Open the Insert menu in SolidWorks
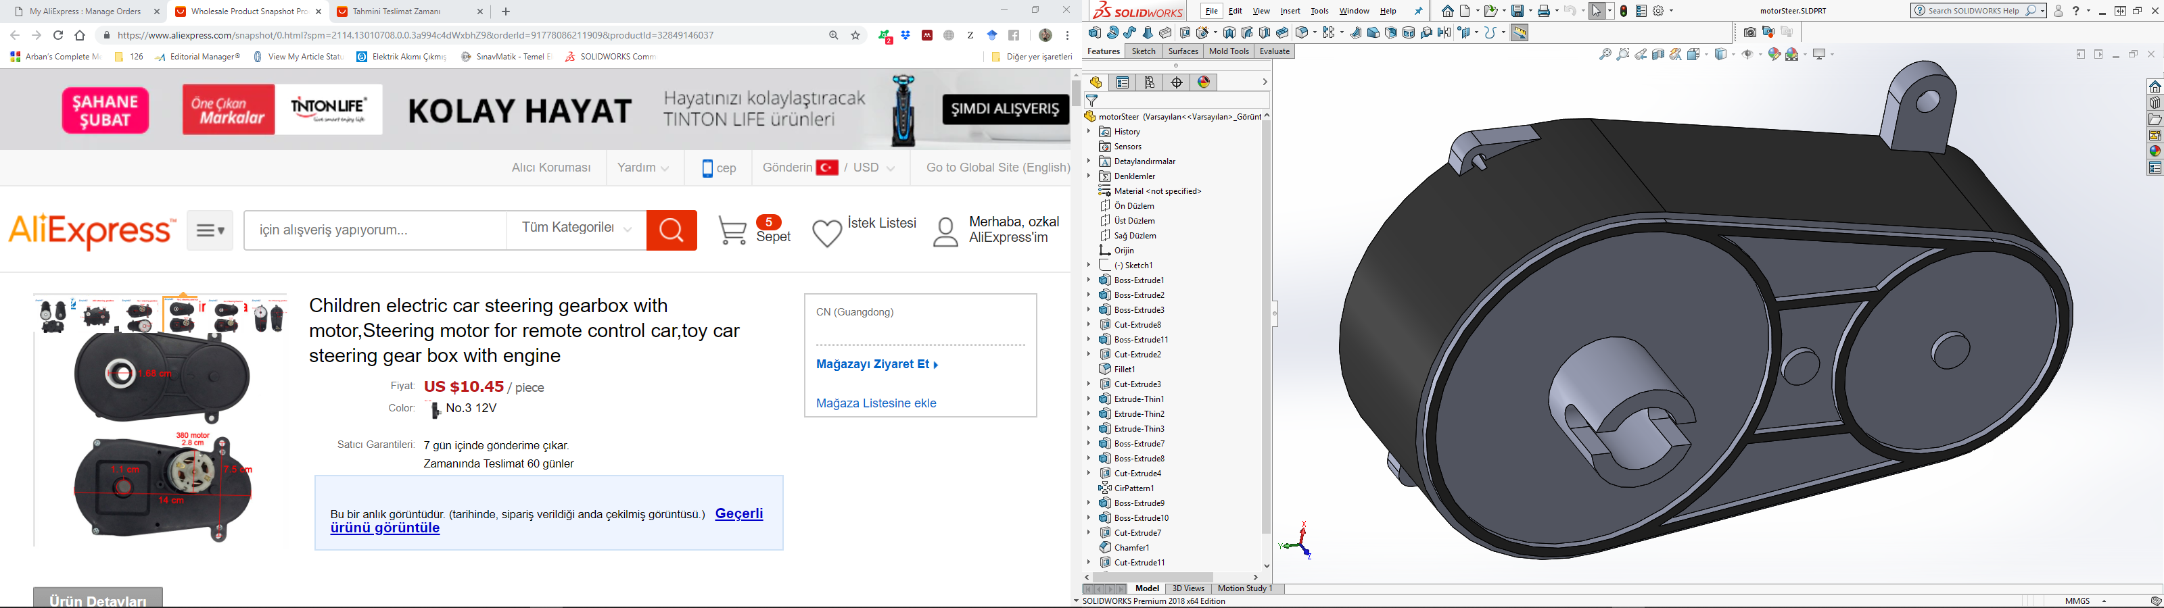2164x608 pixels. (x=1290, y=11)
